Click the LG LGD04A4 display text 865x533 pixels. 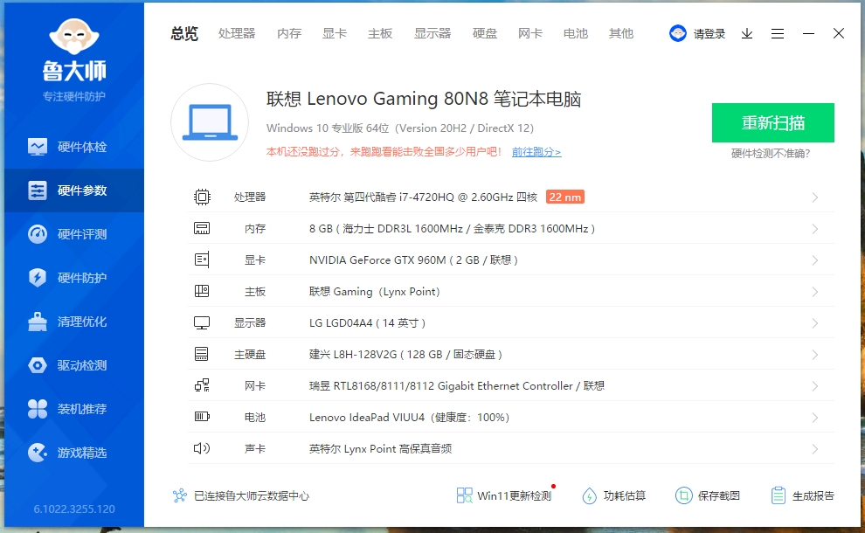pyautogui.click(x=367, y=322)
